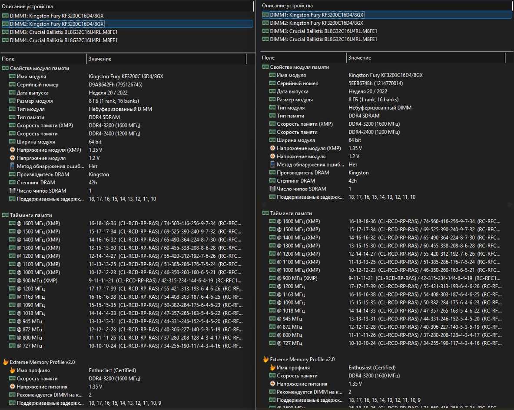Click the DIMM3 module icon in right panel
Viewport: 514px width, 410px height.
tap(265, 31)
